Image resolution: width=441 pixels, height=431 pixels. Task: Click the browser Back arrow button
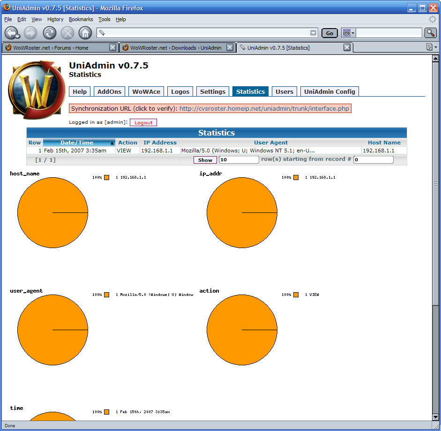pos(12,33)
